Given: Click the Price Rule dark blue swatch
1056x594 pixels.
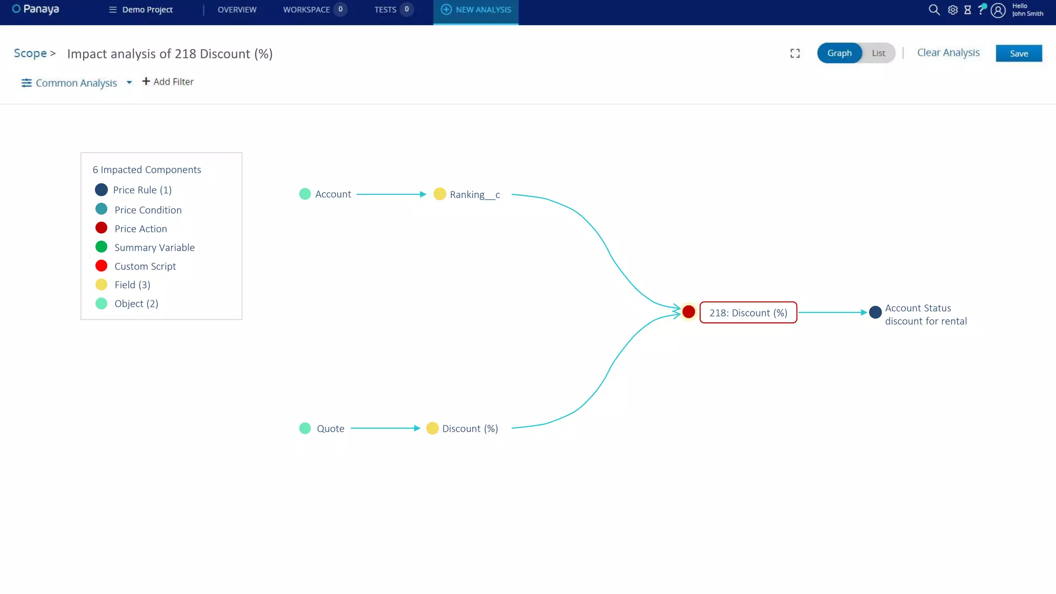Looking at the screenshot, I should tap(101, 190).
